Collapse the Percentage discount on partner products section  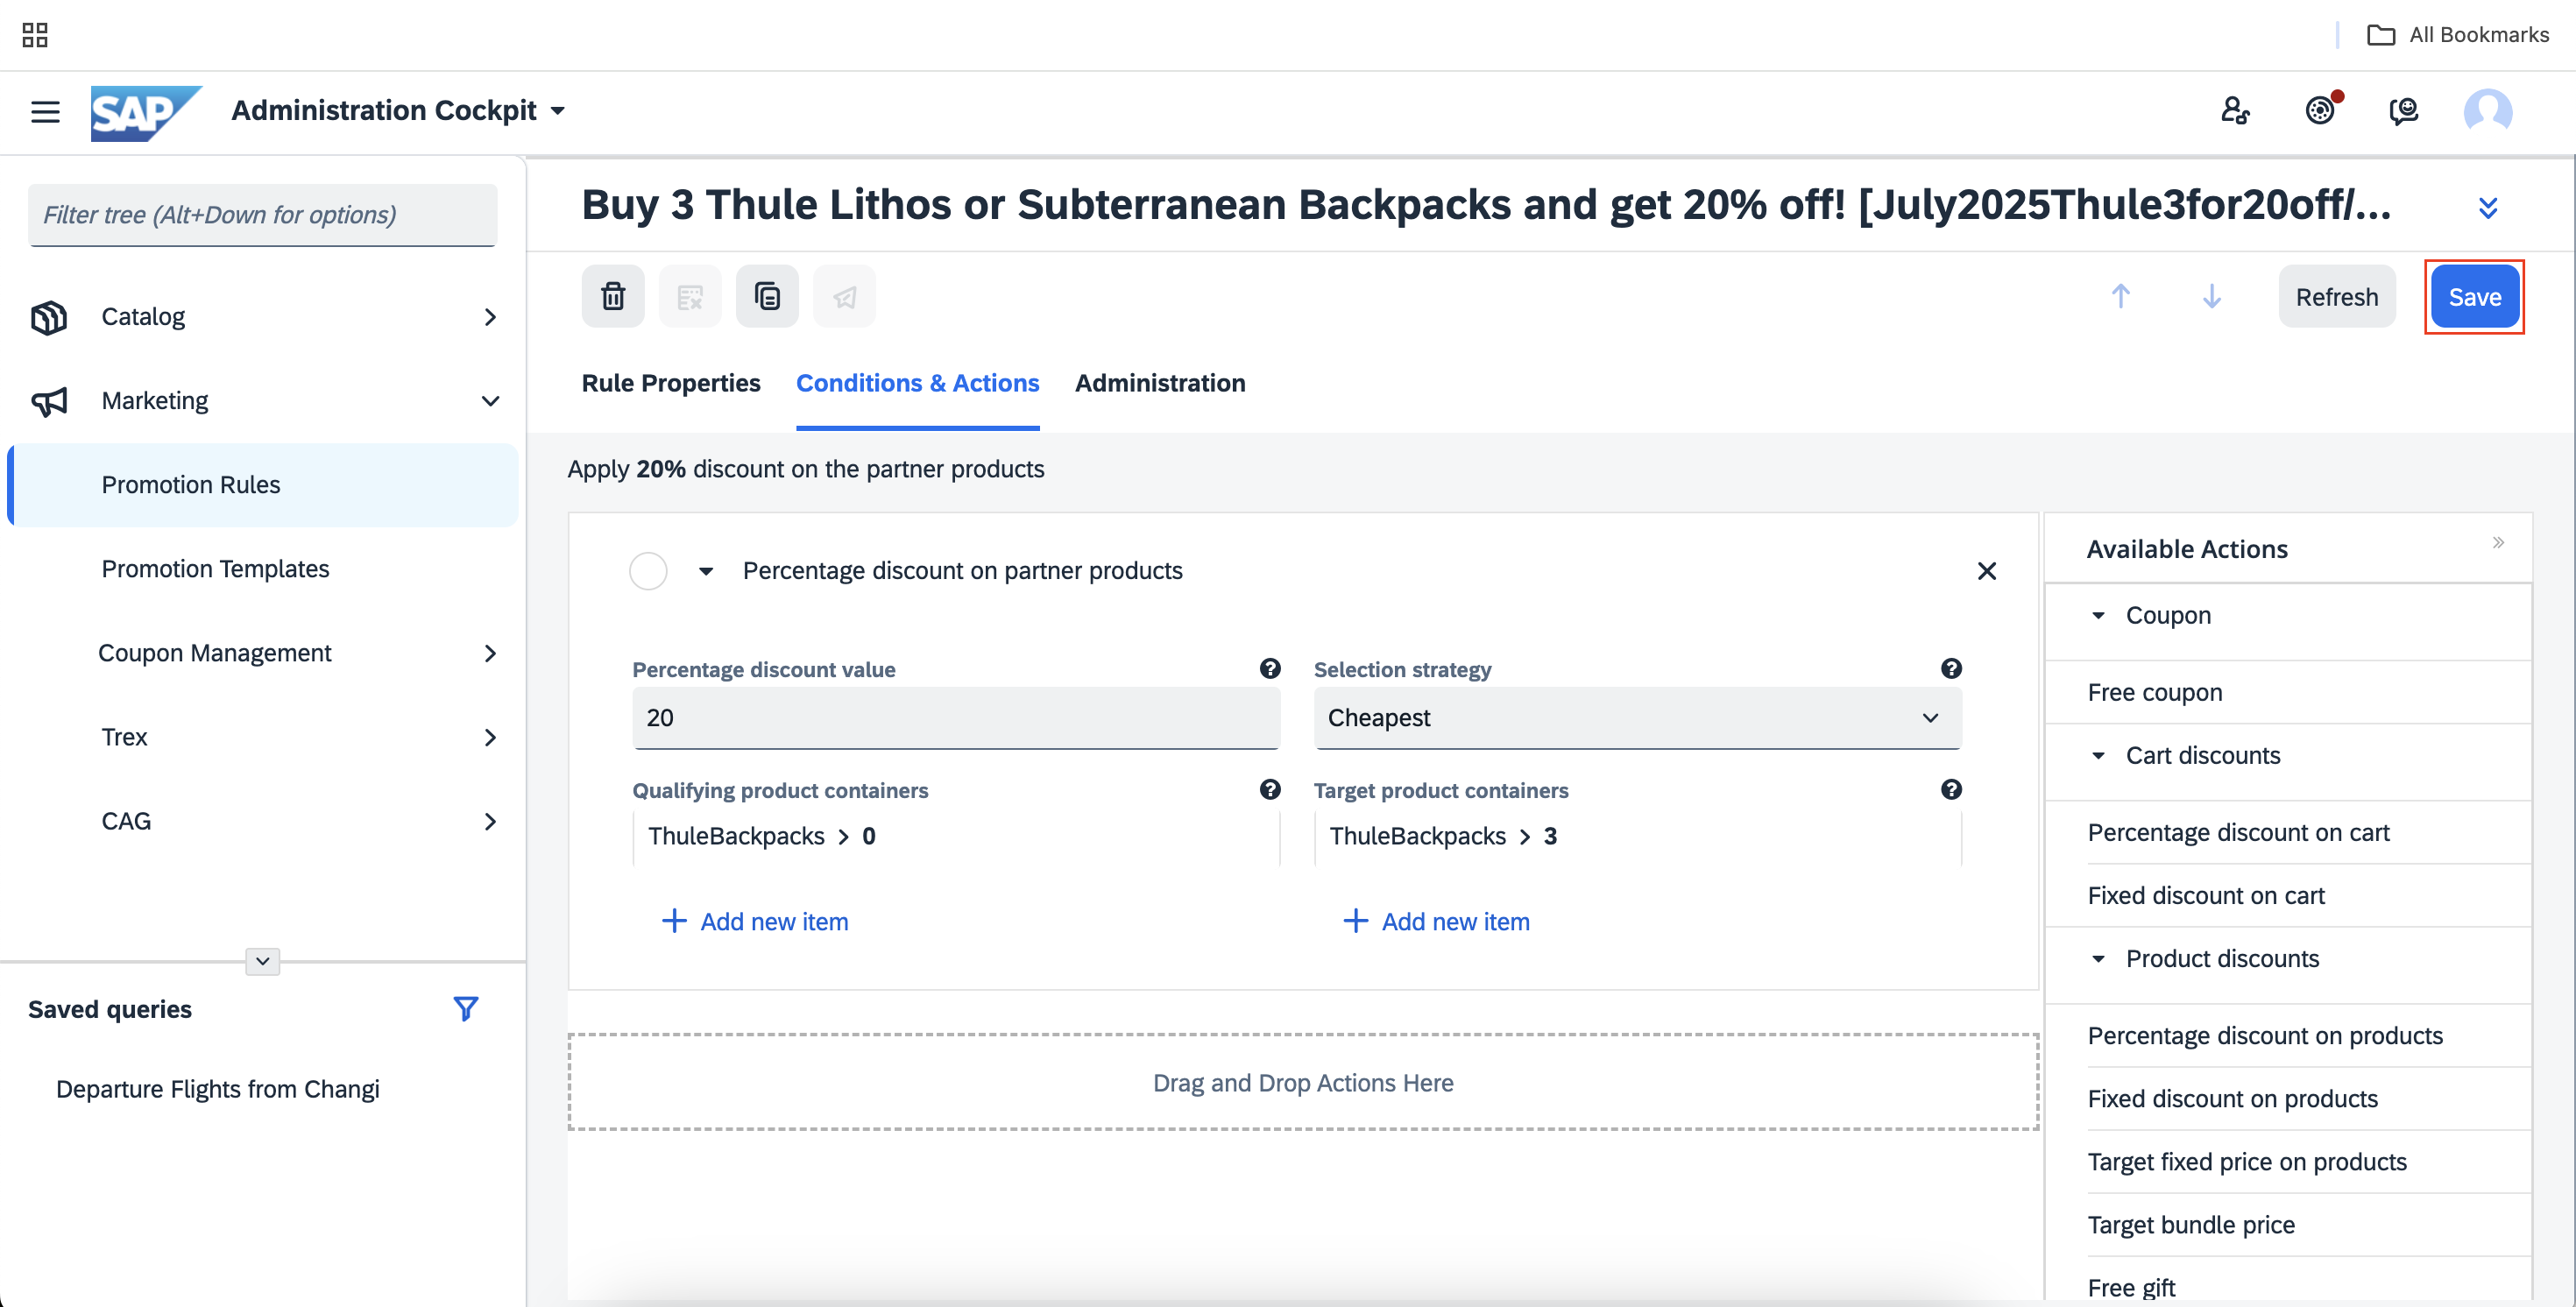(x=706, y=571)
